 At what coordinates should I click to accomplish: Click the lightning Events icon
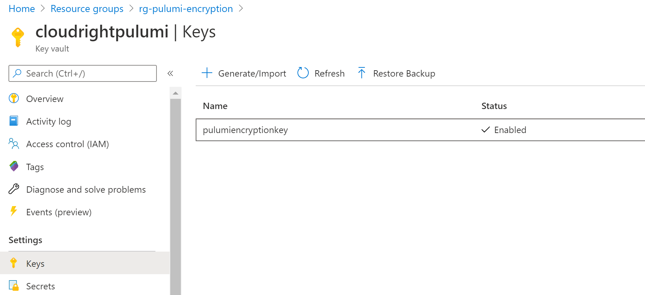coord(13,211)
